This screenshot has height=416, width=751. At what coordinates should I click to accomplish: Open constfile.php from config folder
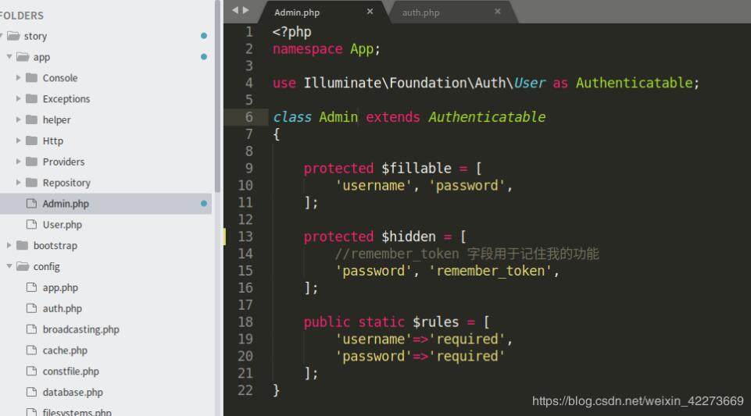click(x=70, y=372)
